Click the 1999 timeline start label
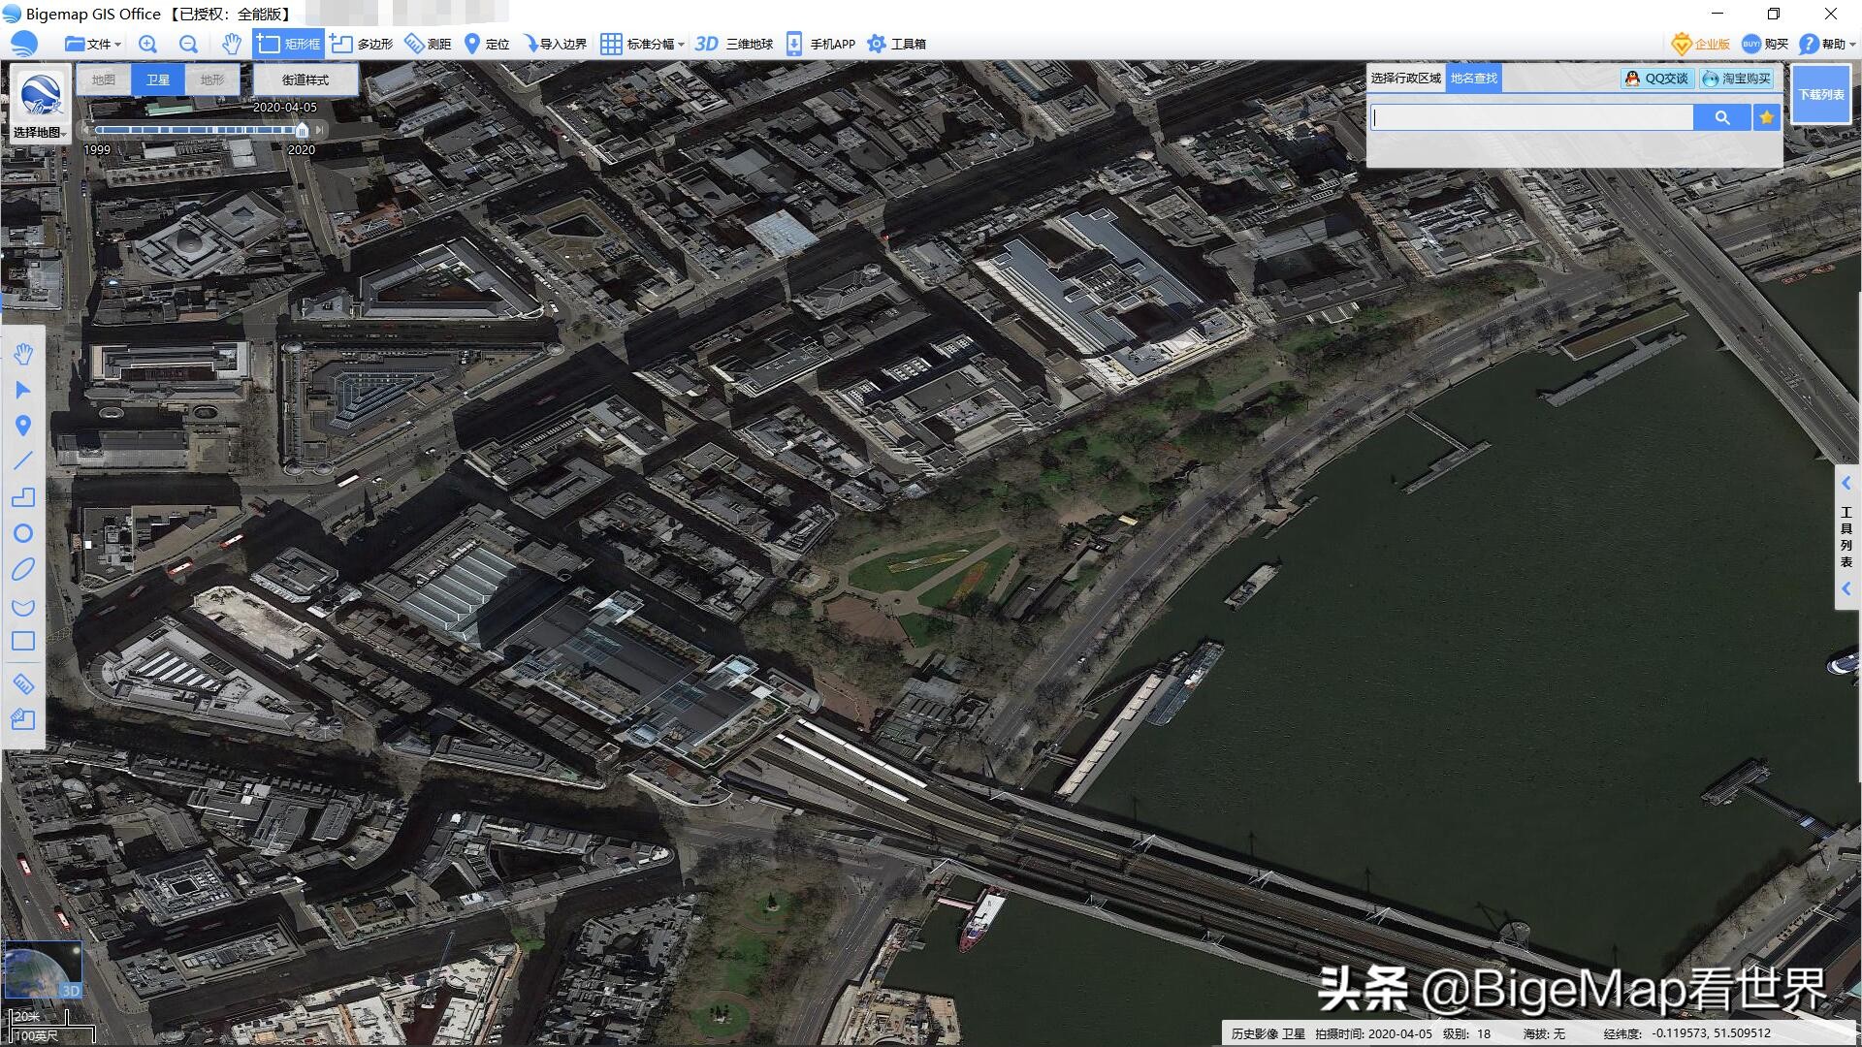The height and width of the screenshot is (1047, 1862). click(x=97, y=150)
